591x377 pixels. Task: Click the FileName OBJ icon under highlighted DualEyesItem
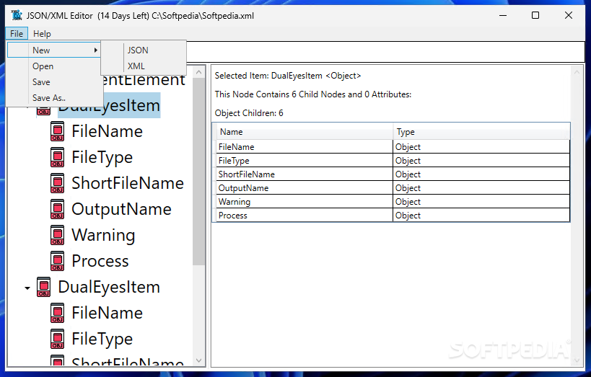(57, 131)
